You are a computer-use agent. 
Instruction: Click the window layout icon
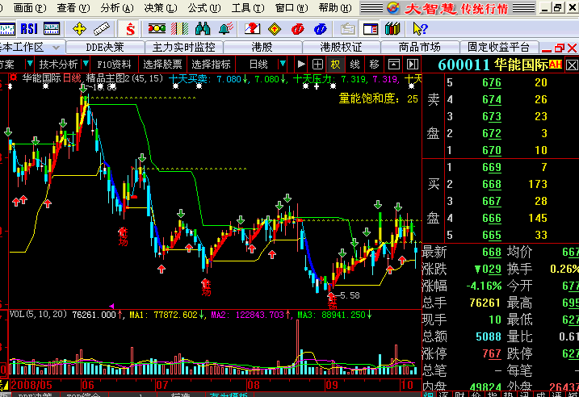pos(371,29)
